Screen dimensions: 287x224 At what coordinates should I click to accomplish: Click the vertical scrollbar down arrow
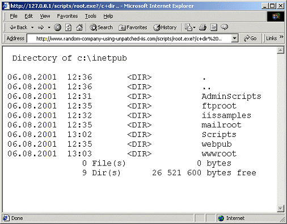click(x=280, y=209)
